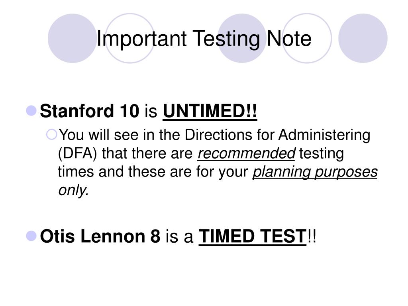Image resolution: width=408 pixels, height=306 pixels.
Task: Click the solid bullet beside "Stanford 10"
Action: coord(31,111)
